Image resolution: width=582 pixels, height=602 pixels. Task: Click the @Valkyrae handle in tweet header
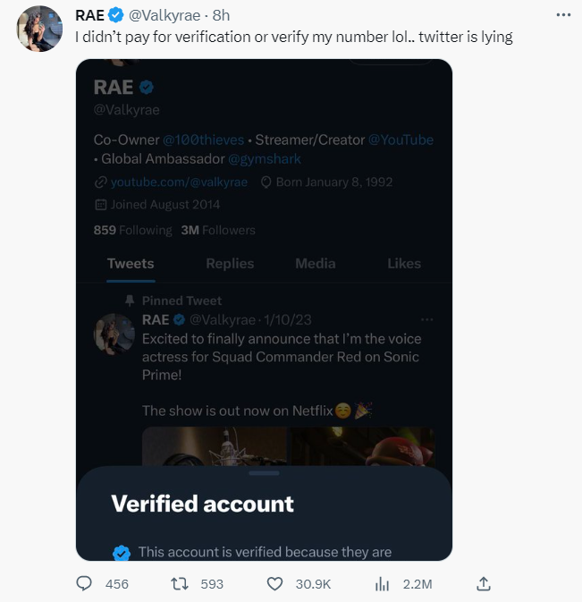coord(167,16)
